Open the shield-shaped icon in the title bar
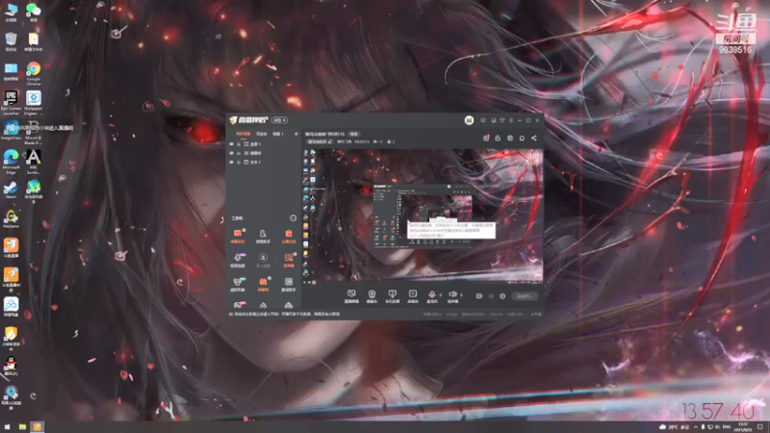Viewport: 770px width, 433px height. (501, 120)
